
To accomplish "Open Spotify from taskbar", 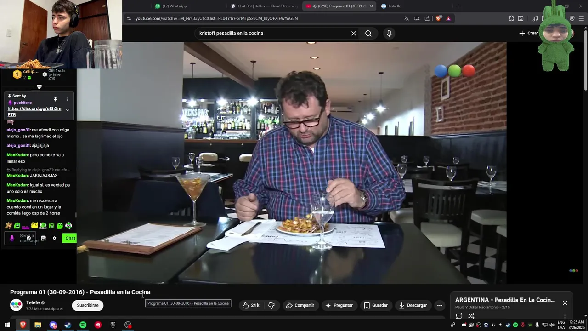I will tap(83, 325).
